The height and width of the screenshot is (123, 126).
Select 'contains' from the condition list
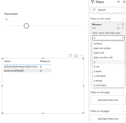click(x=108, y=44)
